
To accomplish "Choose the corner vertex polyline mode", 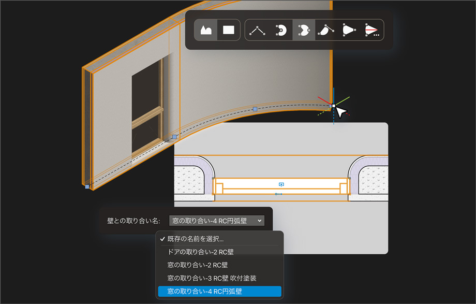I will 257,30.
